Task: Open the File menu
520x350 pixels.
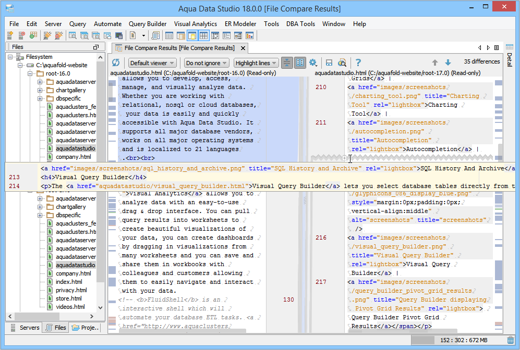Action: pyautogui.click(x=14, y=24)
